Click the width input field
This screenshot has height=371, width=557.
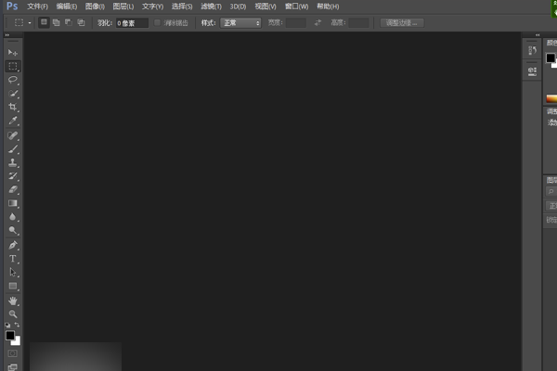tap(295, 22)
